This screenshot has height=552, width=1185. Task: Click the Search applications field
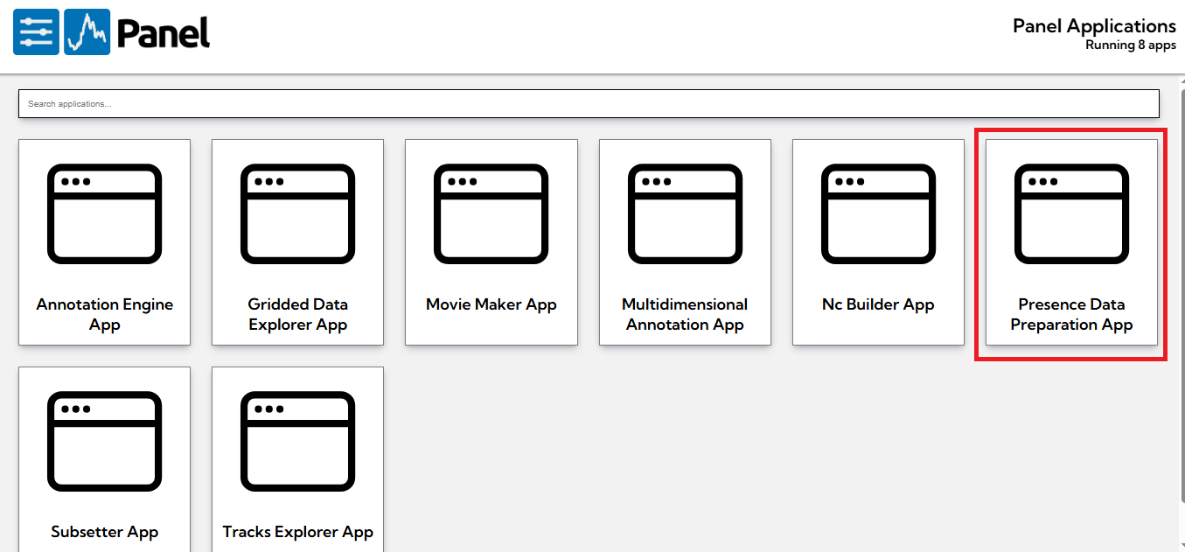pos(589,103)
